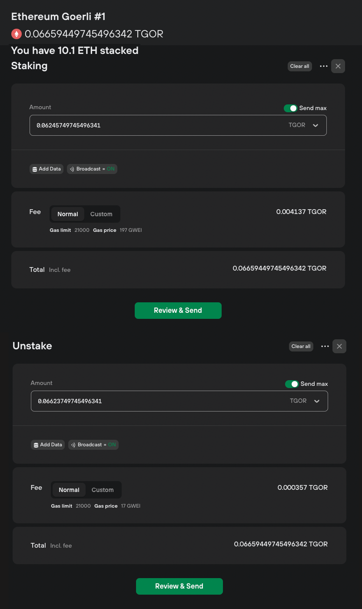
Task: Click the Ethereum network logo in the header
Action: pyautogui.click(x=16, y=33)
